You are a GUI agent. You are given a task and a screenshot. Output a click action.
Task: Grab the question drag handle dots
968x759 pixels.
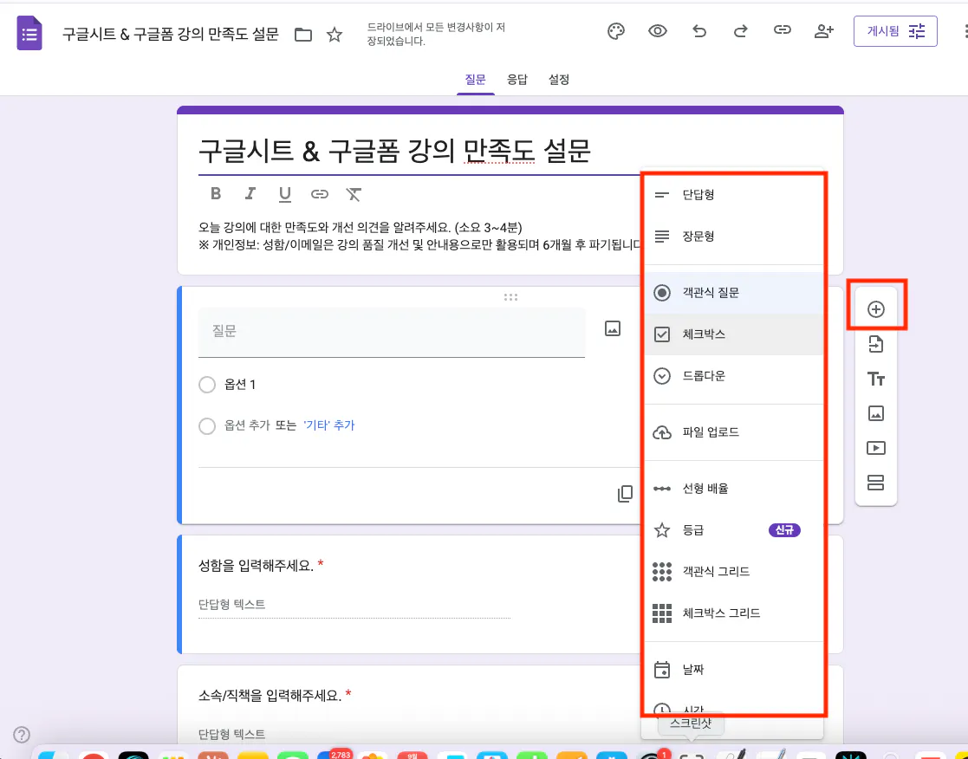510,297
